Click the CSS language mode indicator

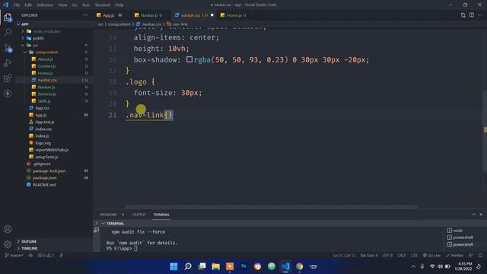click(x=414, y=256)
